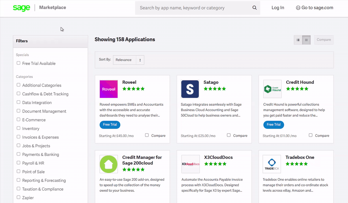Open the X3CloudDocs app title
Screen dimensions: 348x203
218,157
